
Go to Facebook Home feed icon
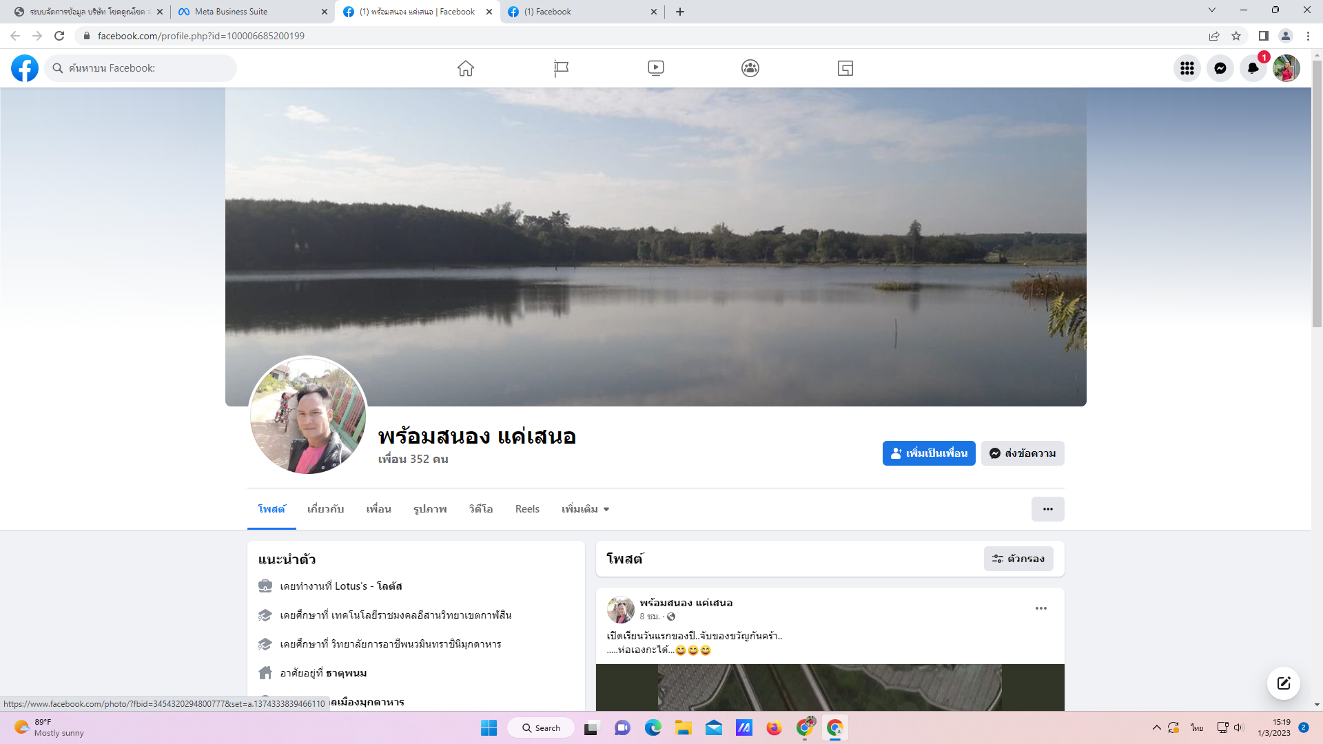click(466, 68)
